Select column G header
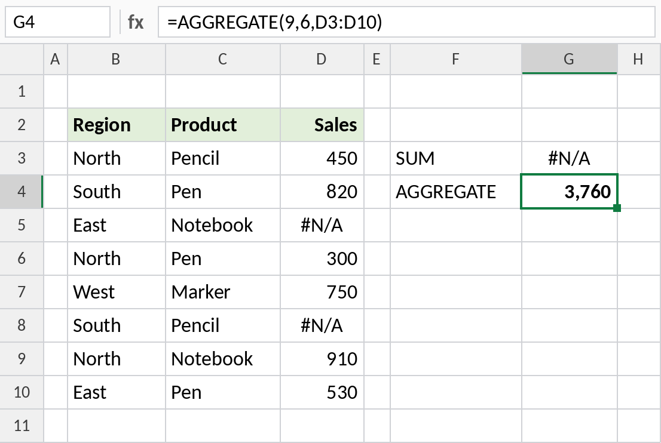Viewport: 661px width, 443px height. (x=570, y=59)
